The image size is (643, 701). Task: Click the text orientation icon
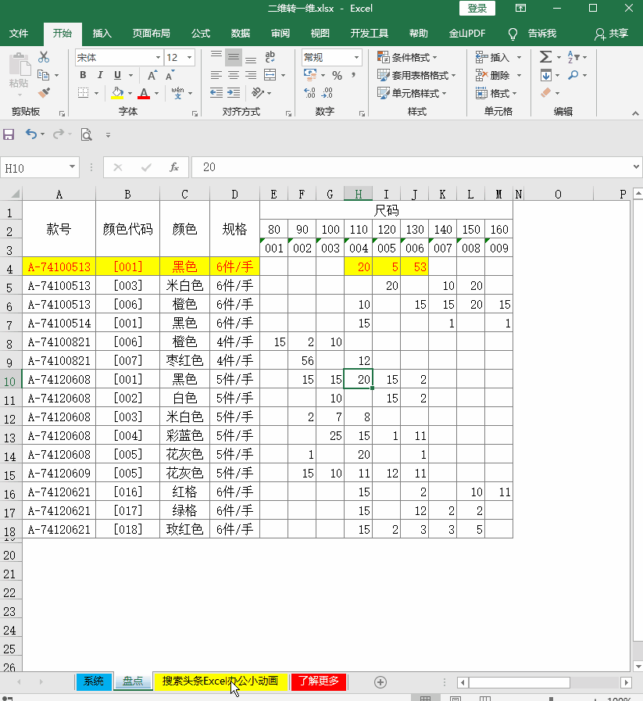coord(258,93)
